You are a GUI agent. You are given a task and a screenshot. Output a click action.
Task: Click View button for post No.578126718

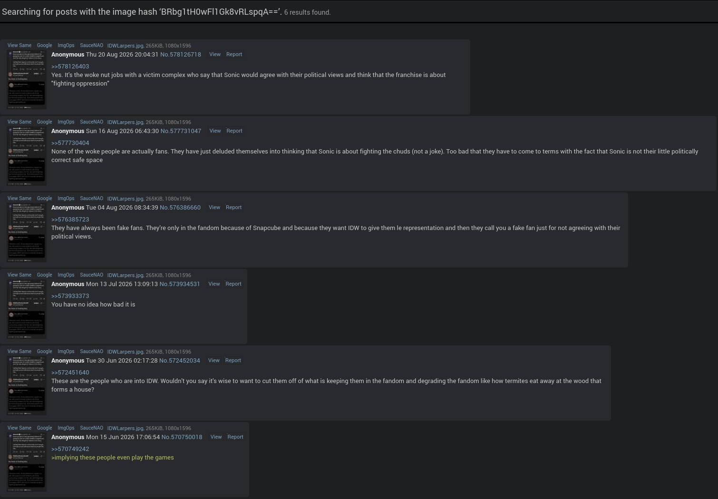215,55
